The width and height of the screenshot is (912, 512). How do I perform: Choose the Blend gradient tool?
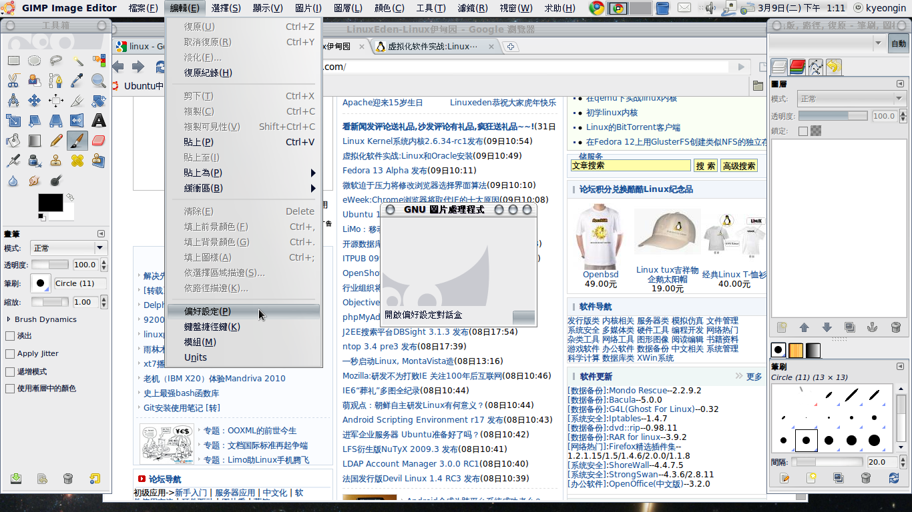point(35,141)
